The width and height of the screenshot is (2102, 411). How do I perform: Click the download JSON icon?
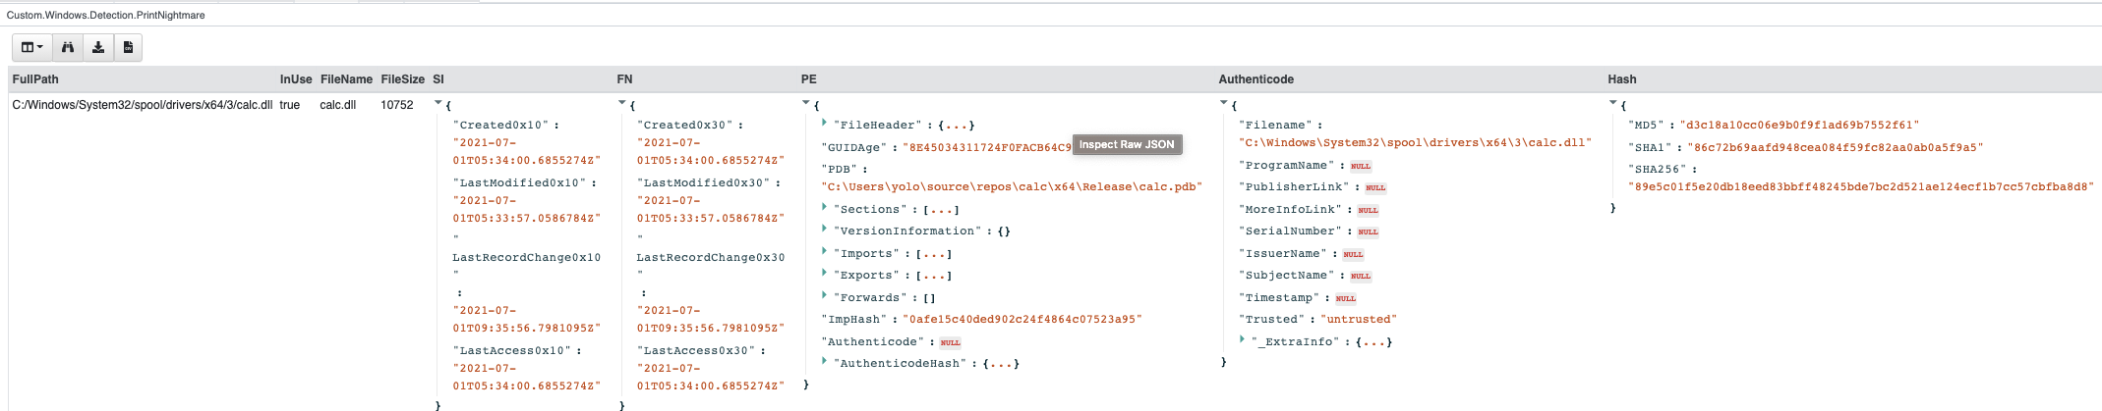98,47
